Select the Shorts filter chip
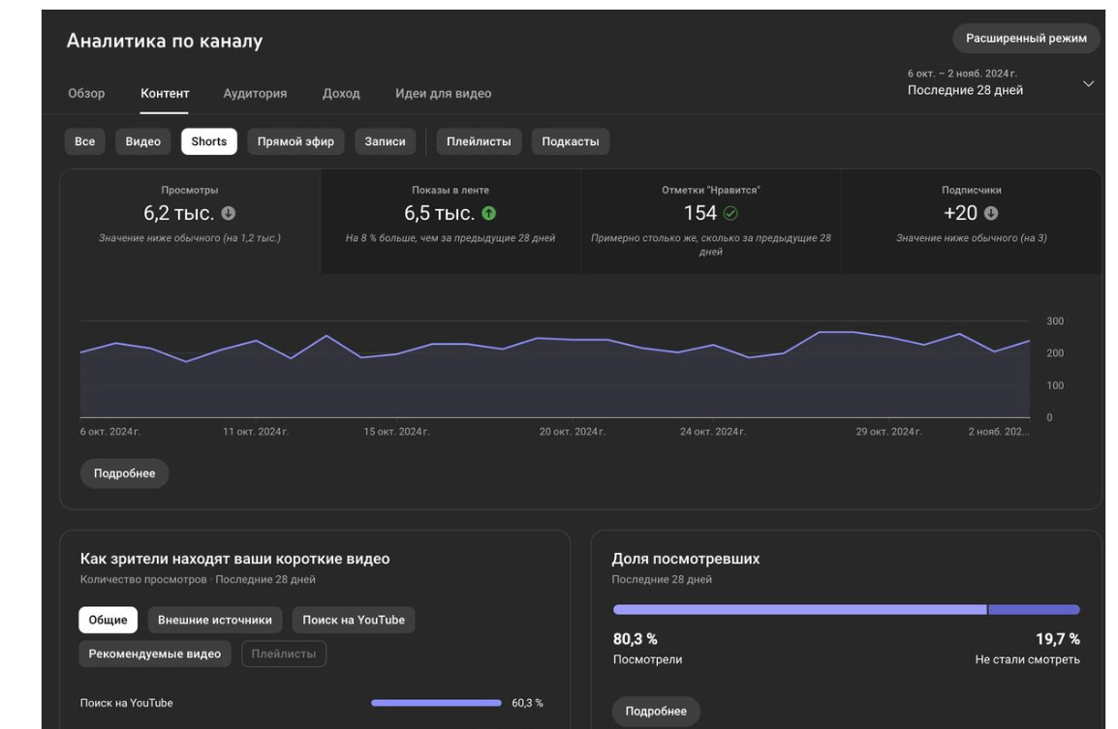This screenshot has height=729, width=1118. click(x=209, y=141)
